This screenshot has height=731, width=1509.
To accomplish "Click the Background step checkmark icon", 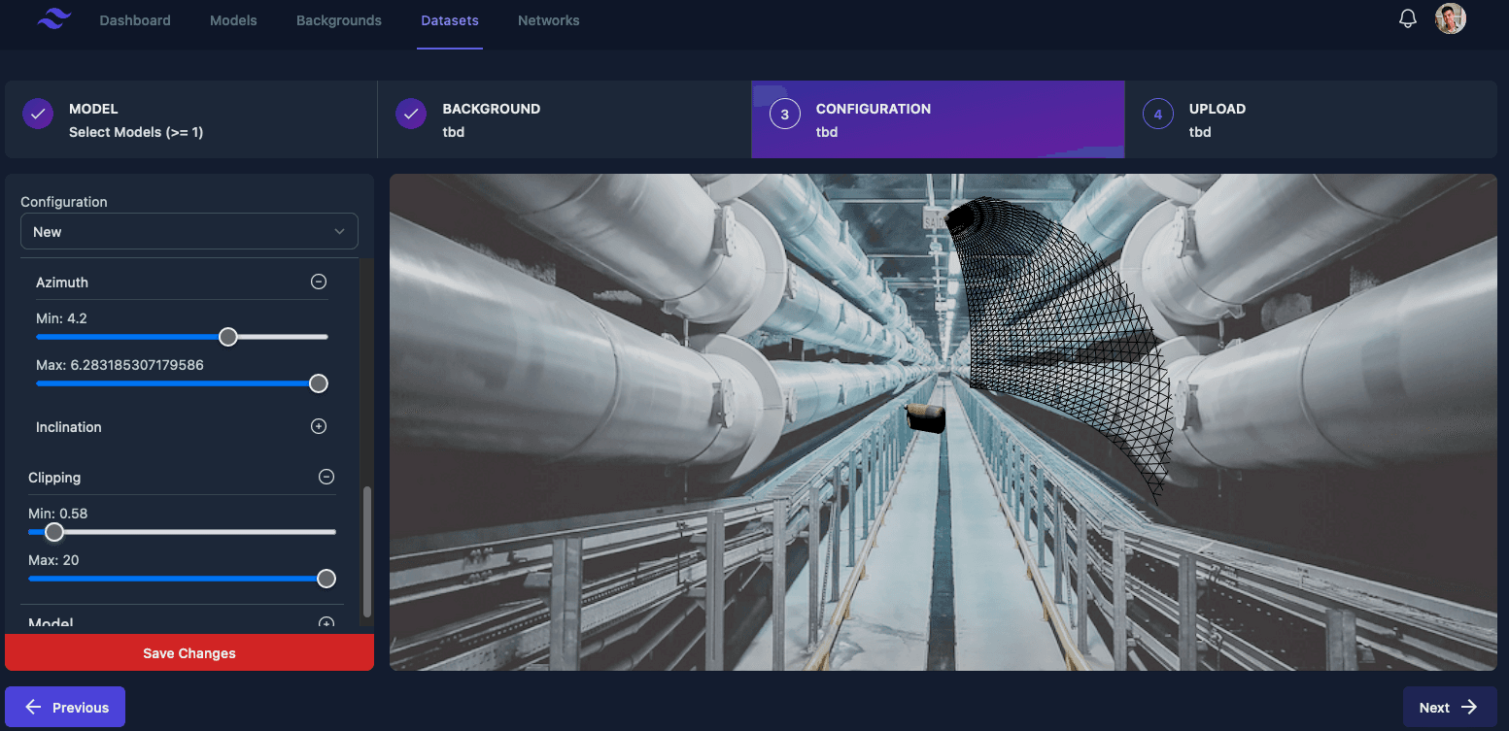I will coord(411,114).
